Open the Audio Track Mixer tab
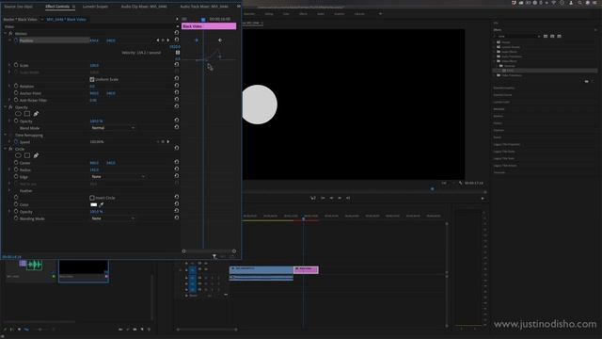This screenshot has width=602, height=339. 204,7
